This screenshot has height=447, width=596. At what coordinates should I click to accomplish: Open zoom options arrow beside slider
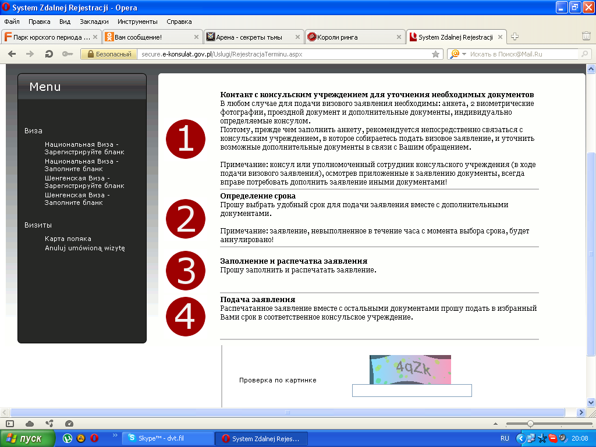coord(495,424)
